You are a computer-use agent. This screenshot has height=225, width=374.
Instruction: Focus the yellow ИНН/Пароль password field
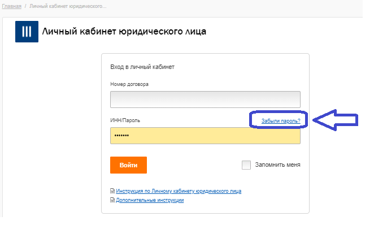coord(205,136)
